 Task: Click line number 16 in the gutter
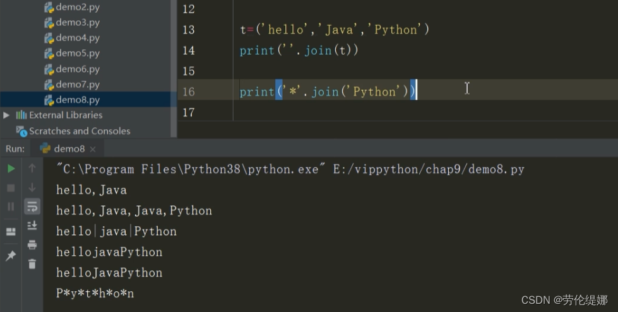point(188,91)
